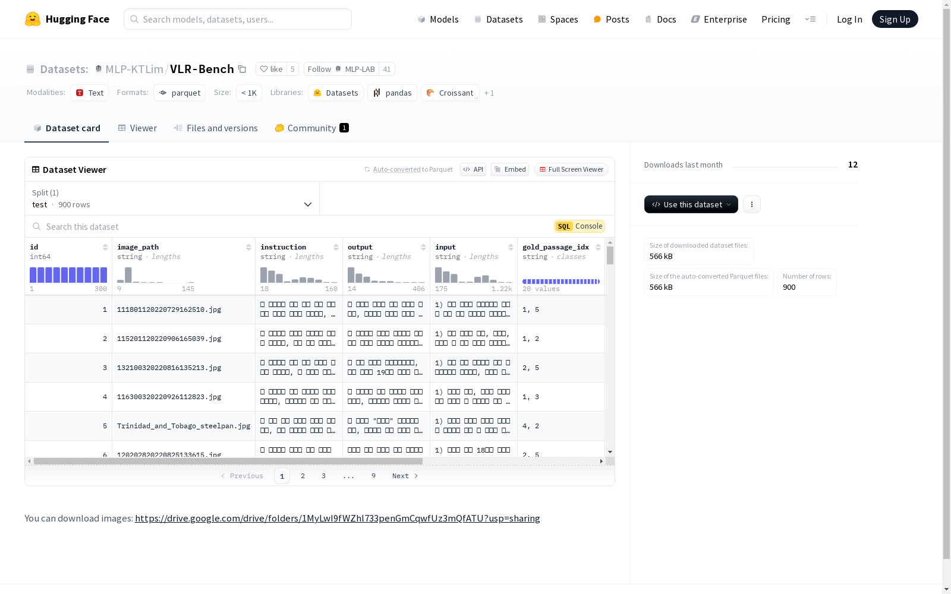
Task: Show the +1 additional libraries
Action: 489,93
